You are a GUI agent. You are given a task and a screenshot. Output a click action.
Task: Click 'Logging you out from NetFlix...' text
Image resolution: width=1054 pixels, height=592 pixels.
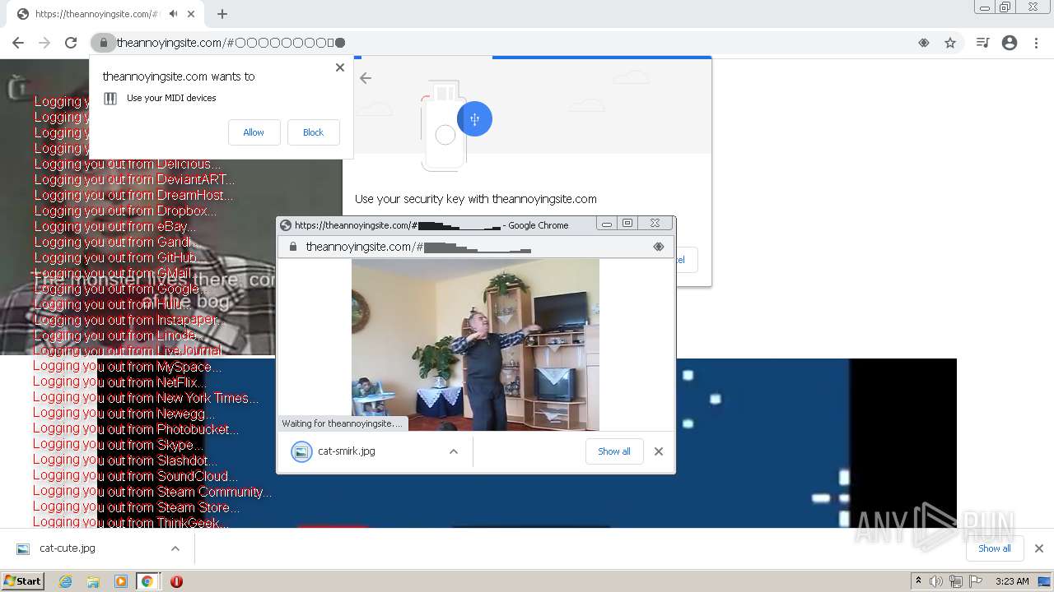(x=119, y=382)
